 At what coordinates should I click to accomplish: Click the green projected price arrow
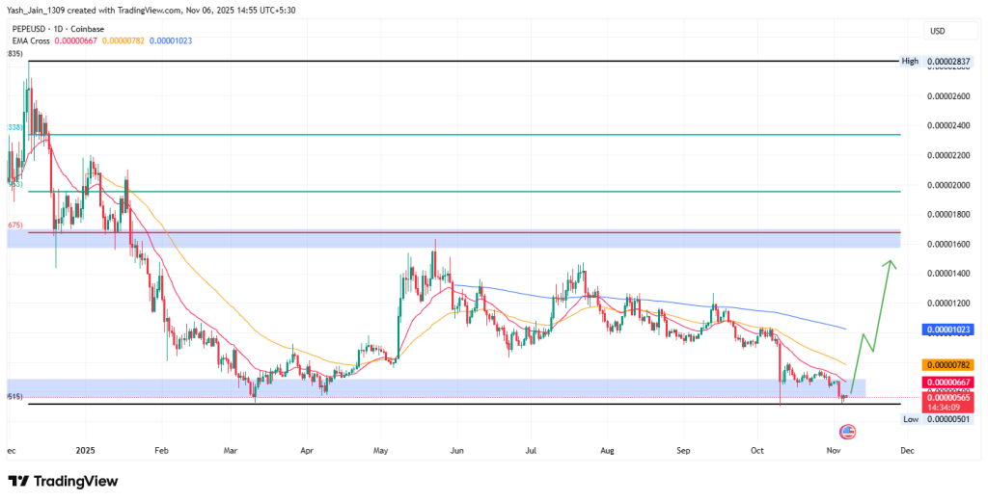[x=873, y=318]
